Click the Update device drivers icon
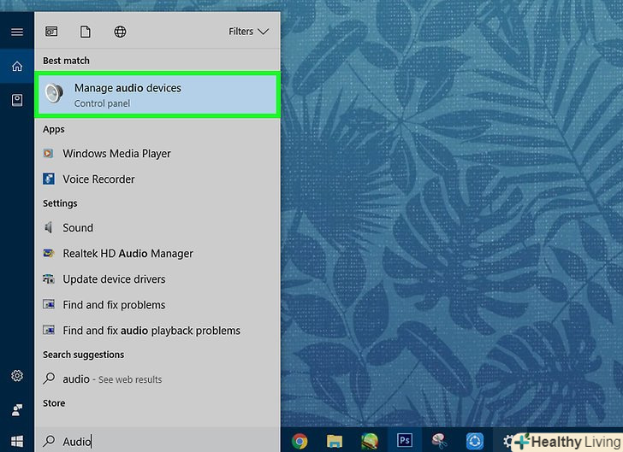Viewport: 623px width, 452px height. [49, 279]
